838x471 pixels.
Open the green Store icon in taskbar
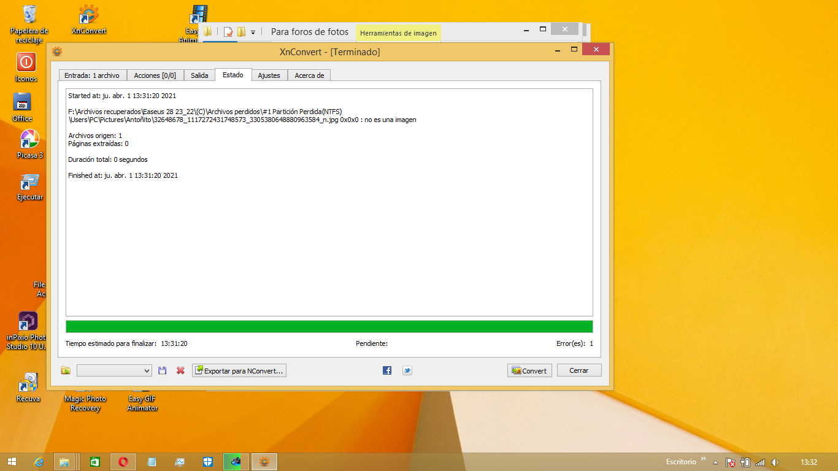pos(95,462)
